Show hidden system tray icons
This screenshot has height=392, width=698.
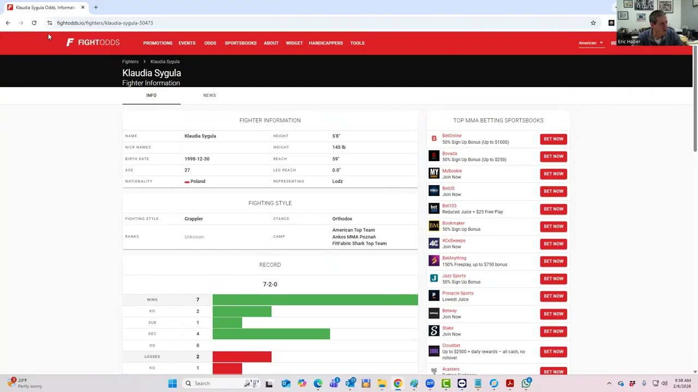click(x=609, y=383)
